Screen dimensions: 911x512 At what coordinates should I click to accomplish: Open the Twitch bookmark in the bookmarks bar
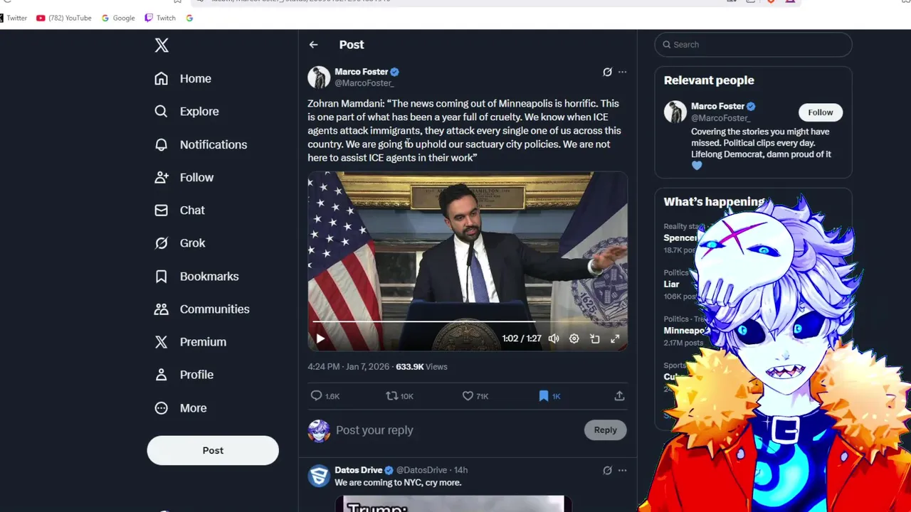pyautogui.click(x=160, y=18)
